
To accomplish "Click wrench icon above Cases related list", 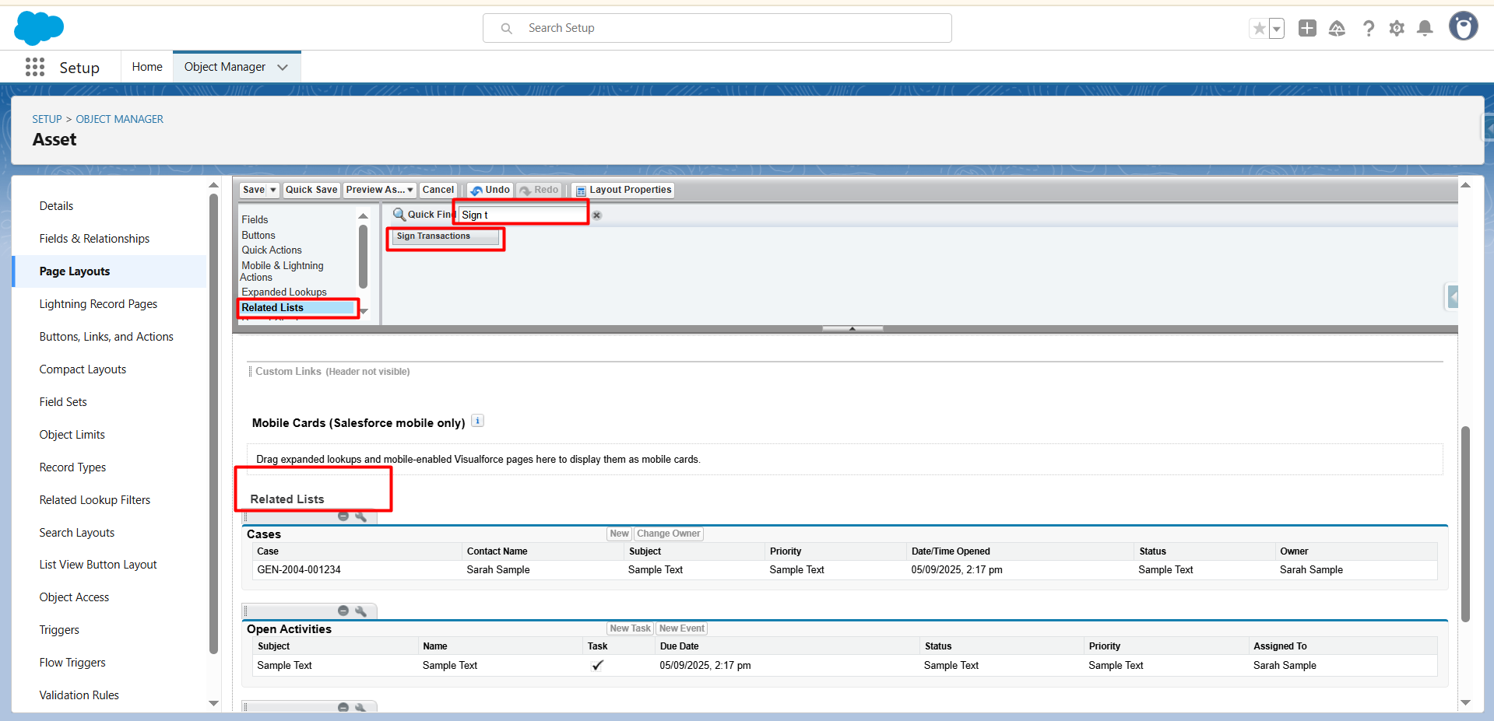I will point(360,516).
